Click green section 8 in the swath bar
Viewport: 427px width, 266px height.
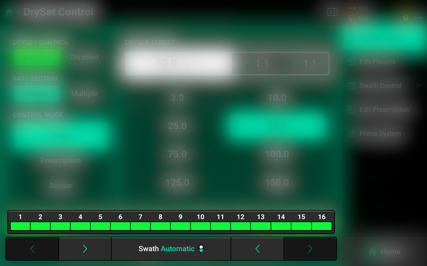pyautogui.click(x=160, y=226)
